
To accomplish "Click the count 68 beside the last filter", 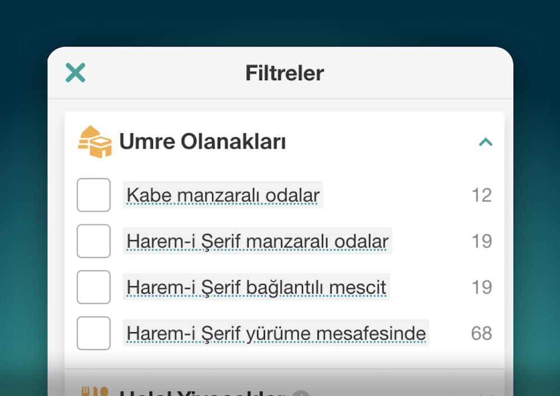I will (480, 333).
